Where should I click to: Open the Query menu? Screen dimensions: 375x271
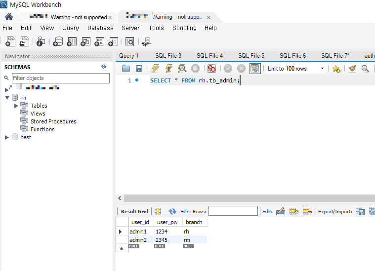71,28
